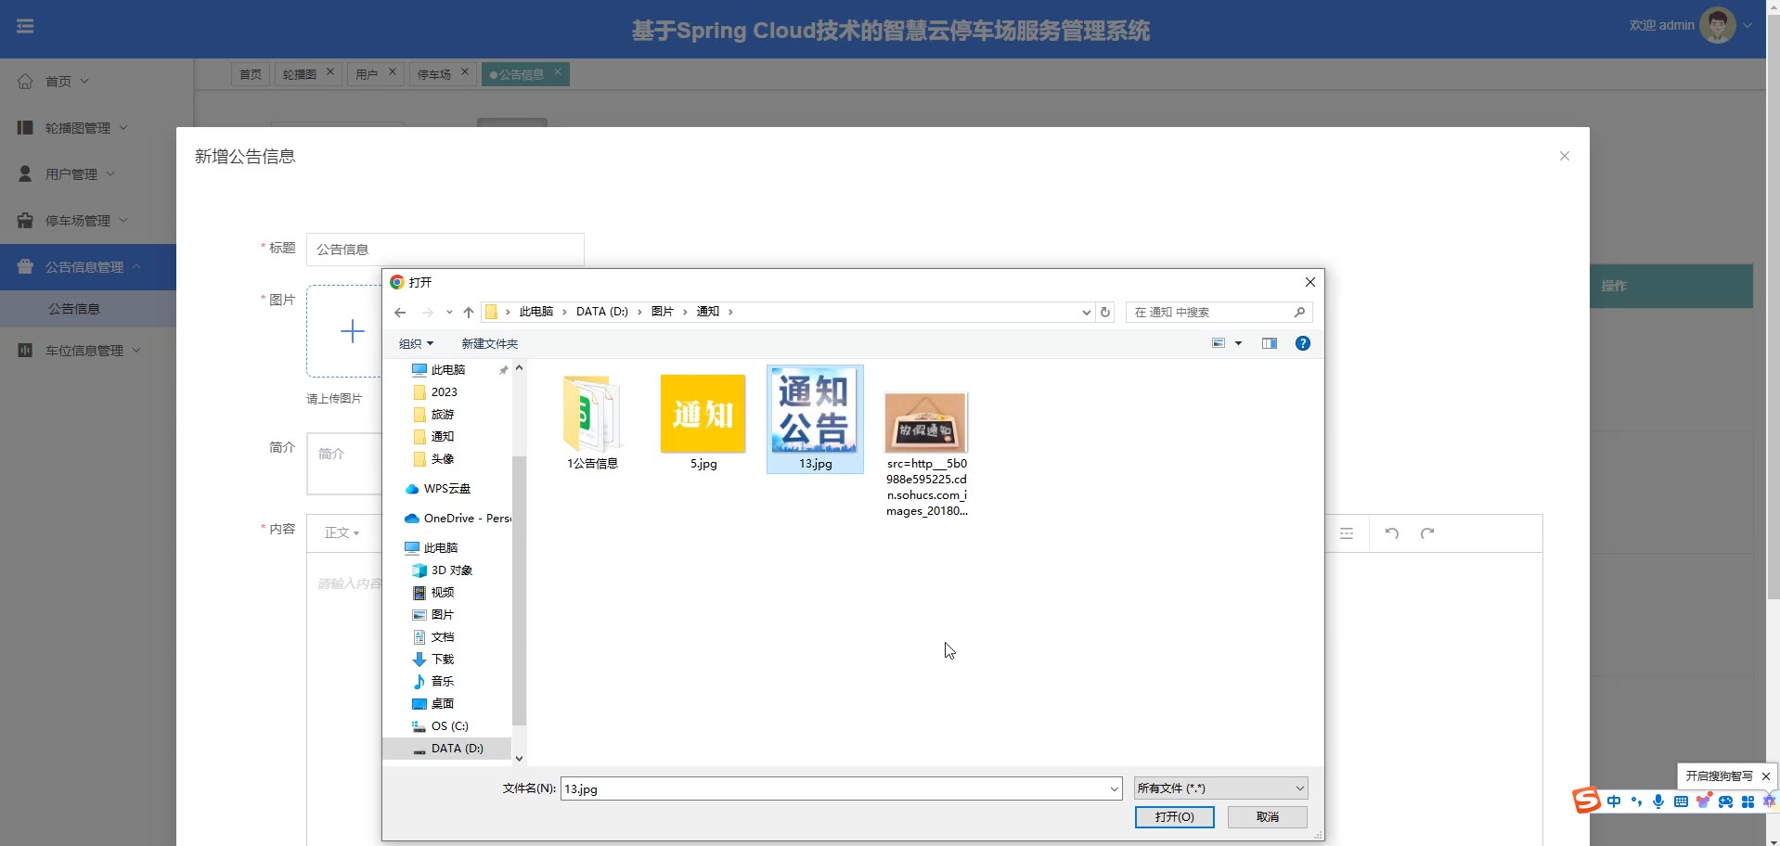Toggle Sogou Chinese/English 中 mode
This screenshot has width=1780, height=846.
pos(1614,801)
